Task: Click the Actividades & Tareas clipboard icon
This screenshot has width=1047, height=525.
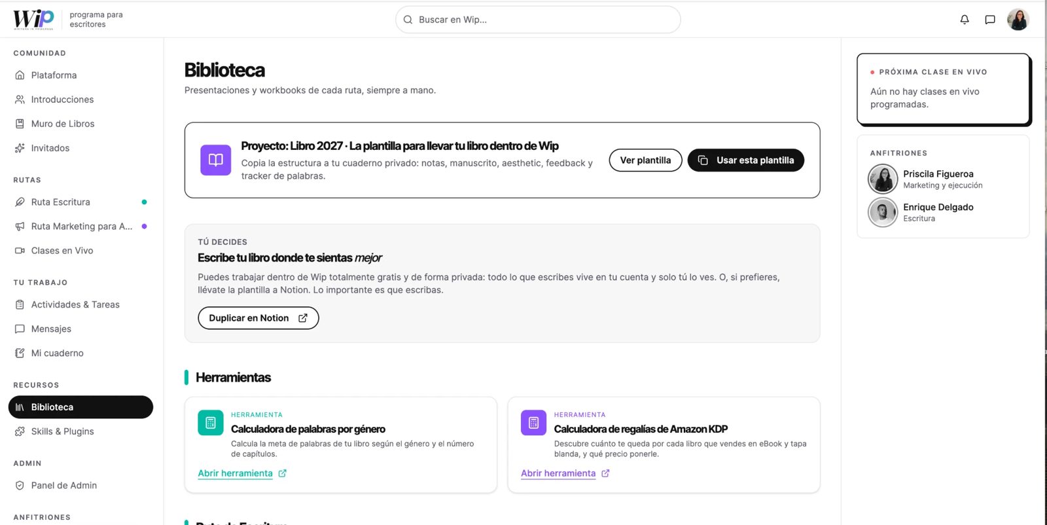Action: point(20,304)
